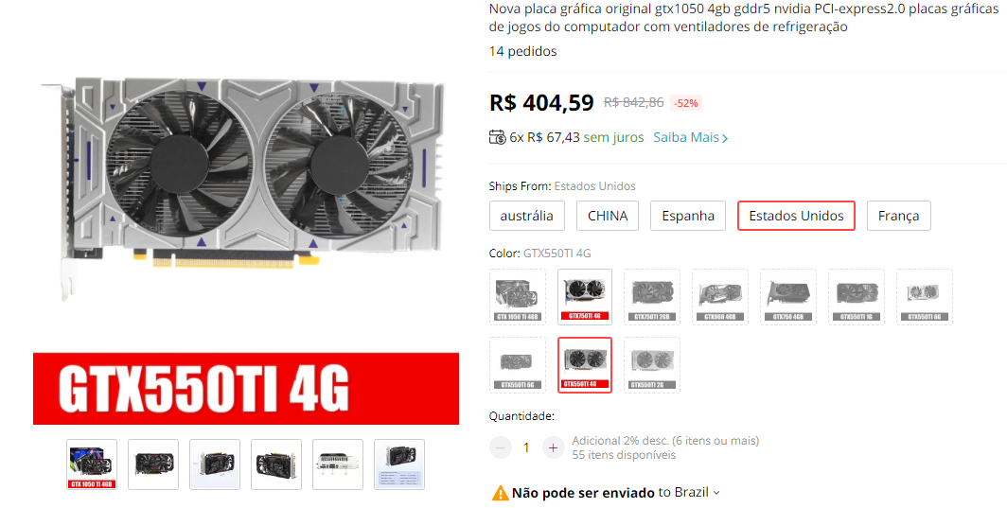
Task: Select the GTX550TI 2G variant option
Action: 652,365
